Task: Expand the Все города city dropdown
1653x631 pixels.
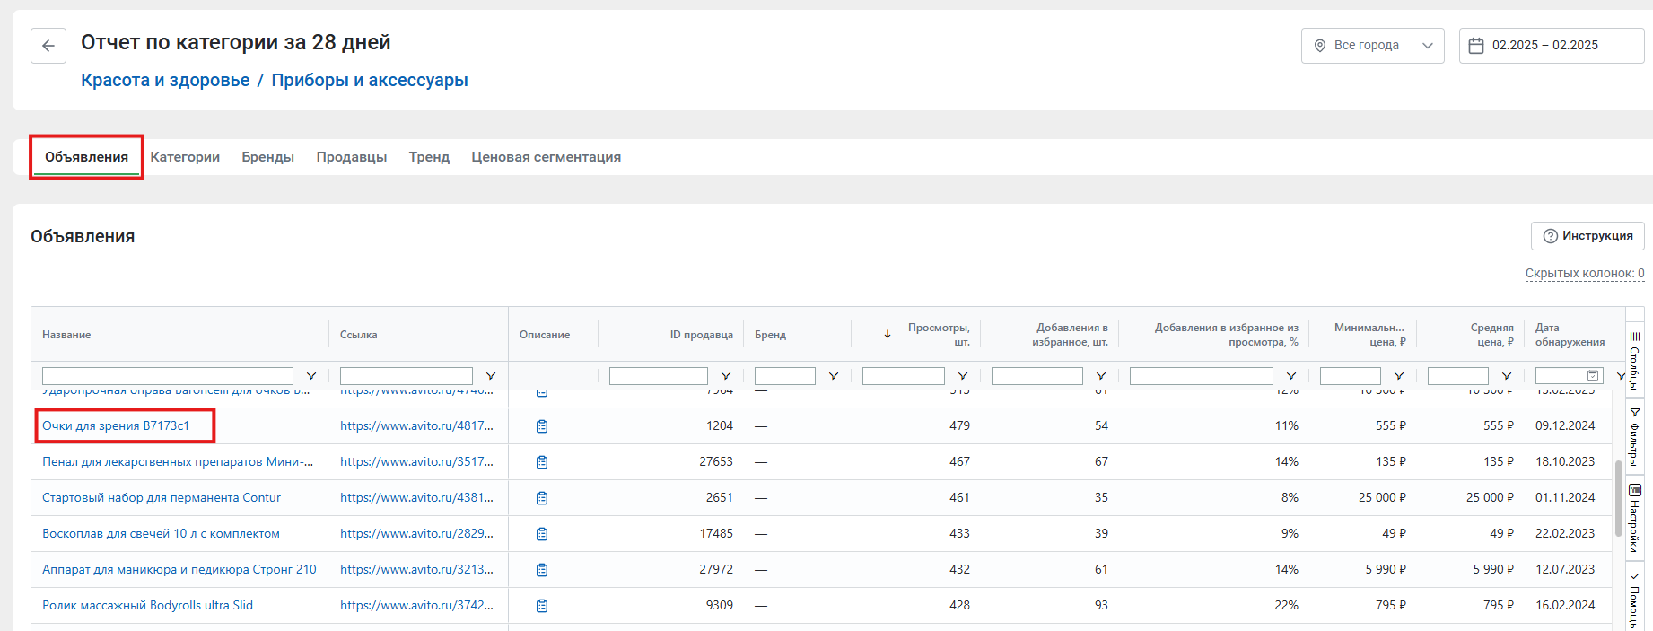Action: (1372, 46)
